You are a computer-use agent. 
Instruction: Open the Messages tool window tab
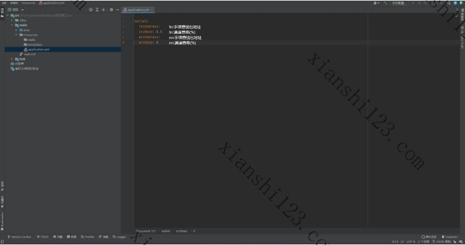(x=103, y=237)
